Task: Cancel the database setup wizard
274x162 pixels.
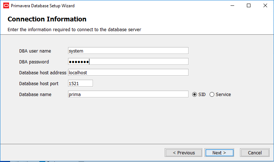Action: (254, 153)
